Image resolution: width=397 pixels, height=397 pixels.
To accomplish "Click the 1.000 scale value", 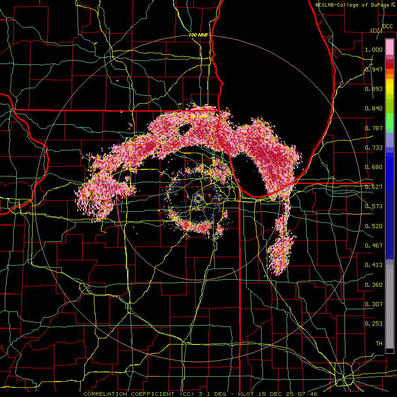I will [x=374, y=49].
